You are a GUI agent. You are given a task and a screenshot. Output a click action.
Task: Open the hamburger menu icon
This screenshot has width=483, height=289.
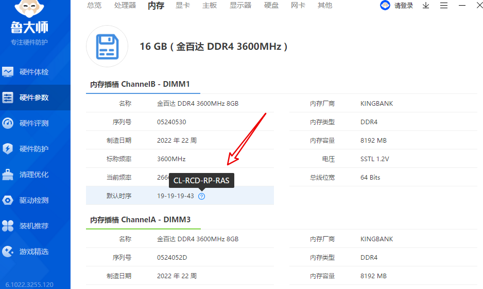coord(444,6)
